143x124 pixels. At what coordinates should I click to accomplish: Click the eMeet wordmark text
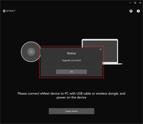[11, 11]
